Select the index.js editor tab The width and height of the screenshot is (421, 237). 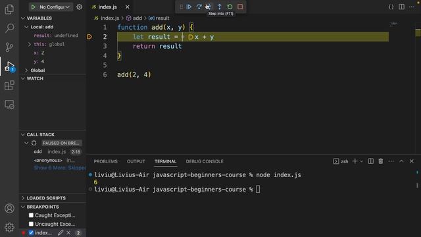(x=107, y=7)
